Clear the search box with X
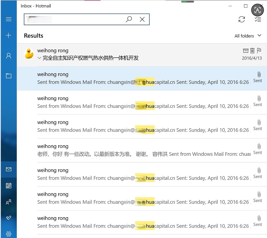Image resolution: width=267 pixels, height=238 pixels. click(x=142, y=19)
